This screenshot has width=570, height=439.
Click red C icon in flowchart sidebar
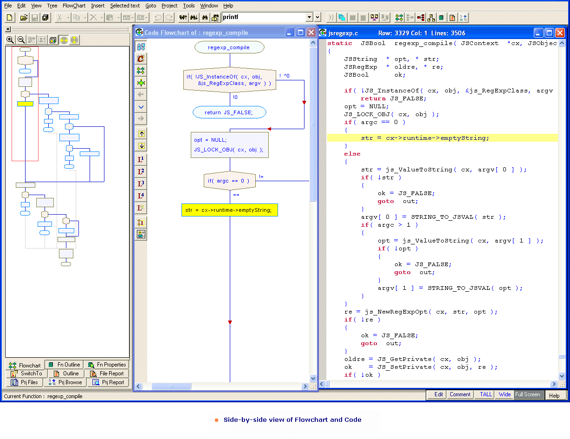pos(141,59)
